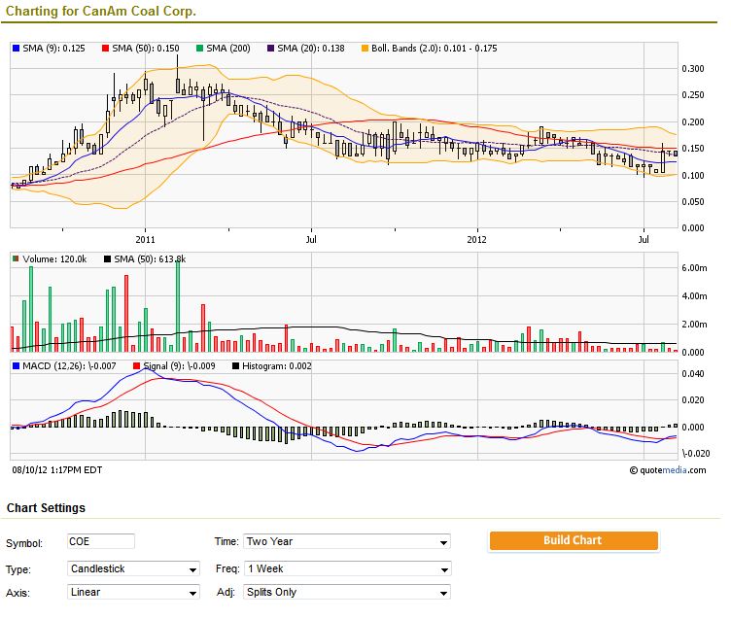
Task: Open the Freq dropdown set to 1 Week
Action: pyautogui.click(x=347, y=569)
